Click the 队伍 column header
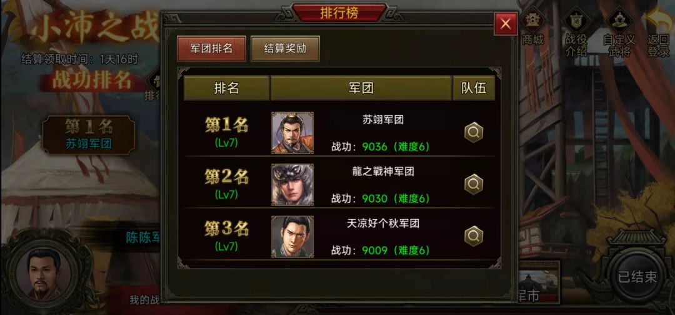675x315 pixels. (474, 88)
